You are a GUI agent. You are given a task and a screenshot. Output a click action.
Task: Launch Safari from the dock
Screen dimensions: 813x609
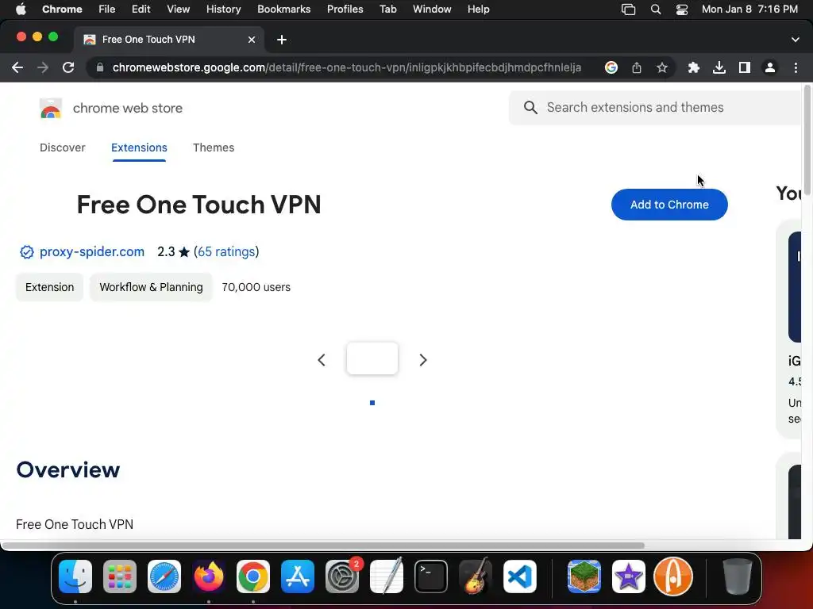click(164, 576)
